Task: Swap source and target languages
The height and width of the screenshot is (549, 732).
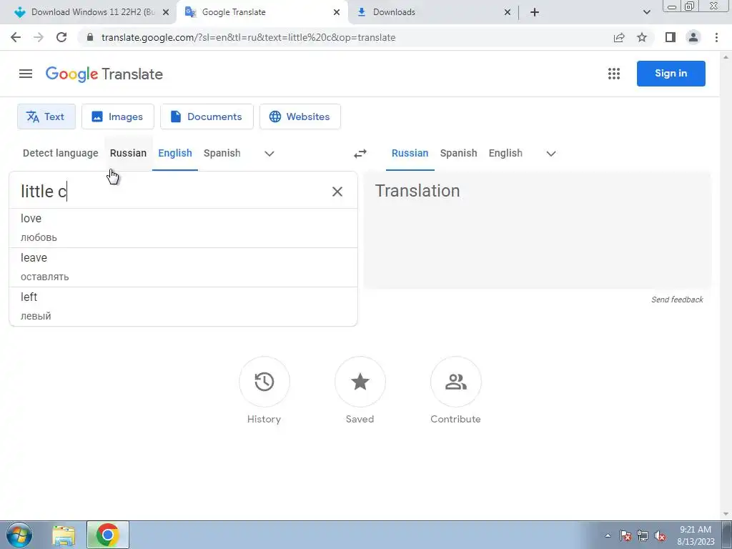Action: point(360,154)
